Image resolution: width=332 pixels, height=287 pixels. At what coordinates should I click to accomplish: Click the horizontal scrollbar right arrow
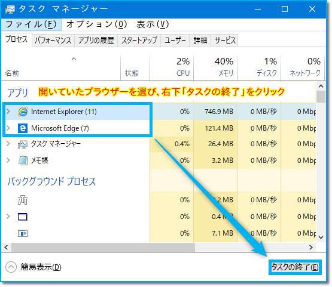(311, 248)
